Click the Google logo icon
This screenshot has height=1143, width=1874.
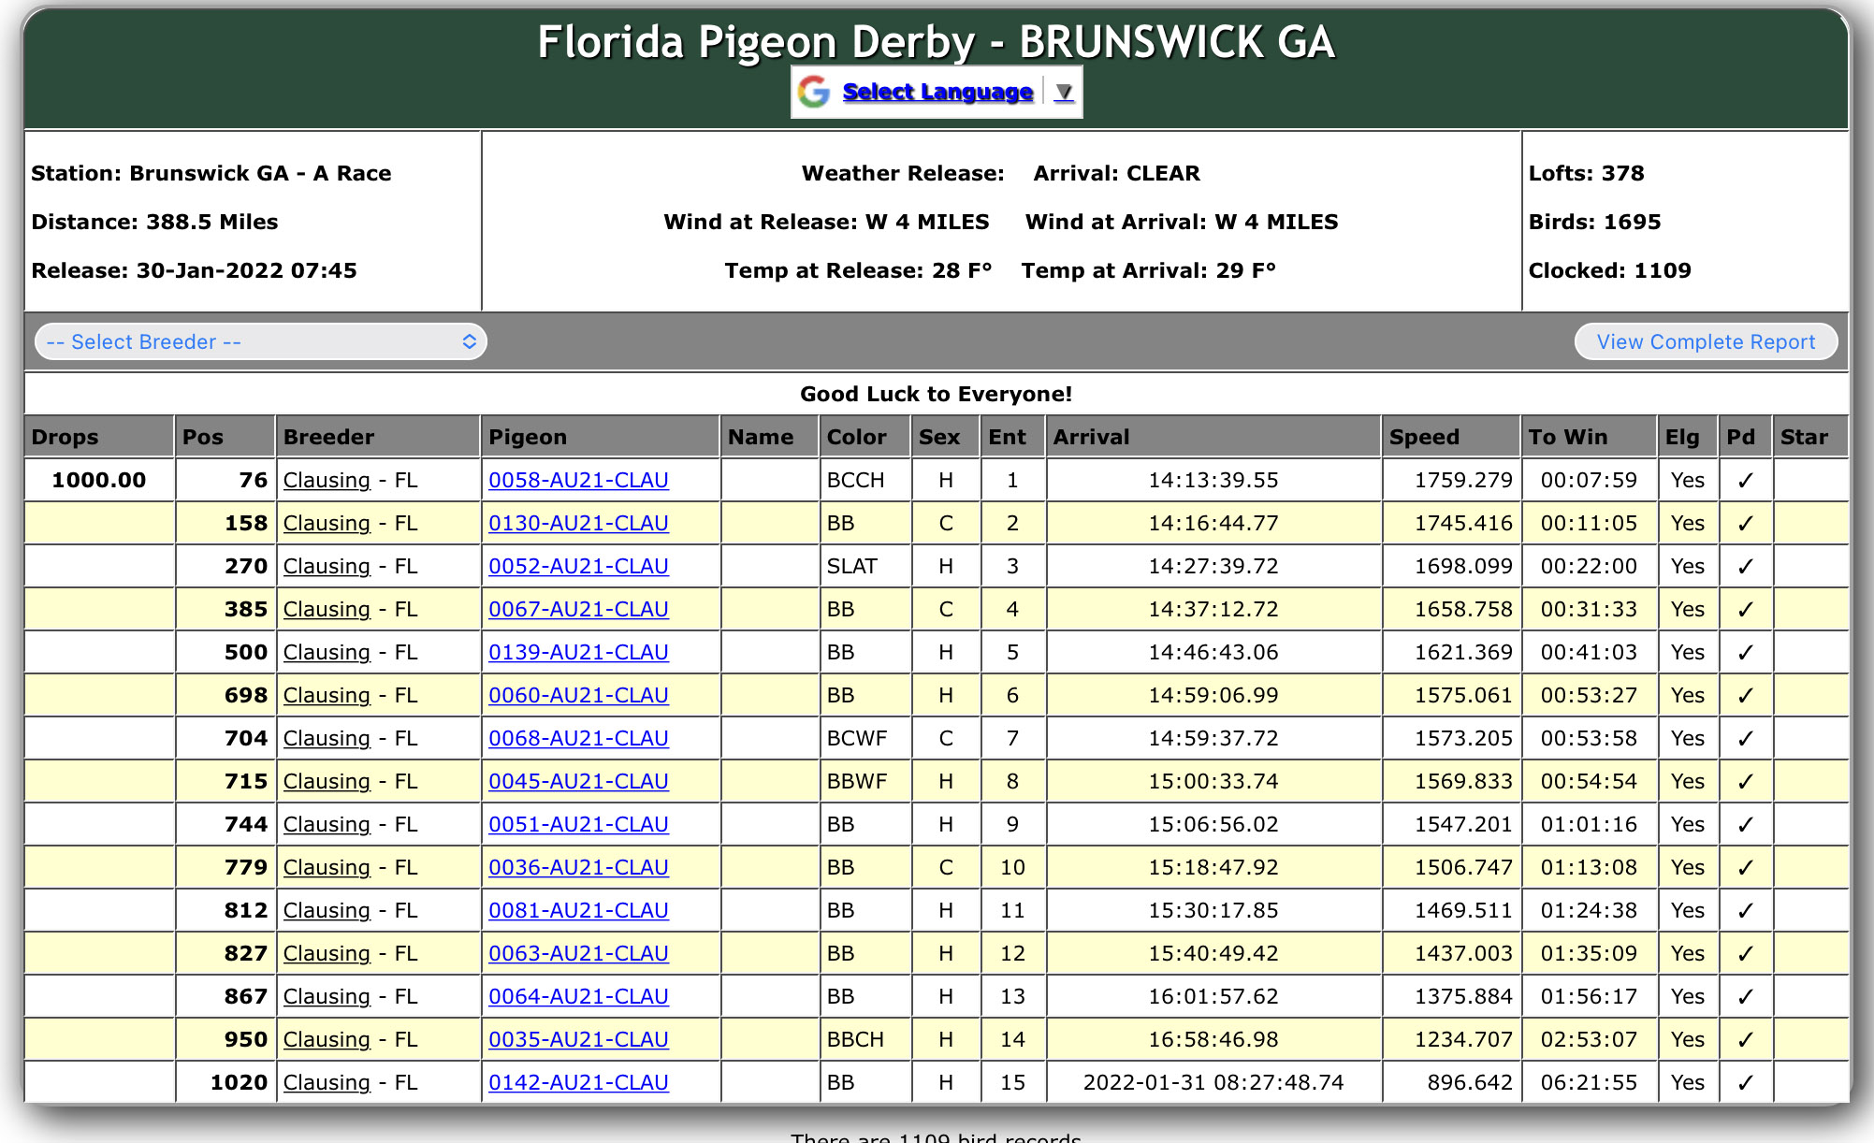pyautogui.click(x=814, y=92)
